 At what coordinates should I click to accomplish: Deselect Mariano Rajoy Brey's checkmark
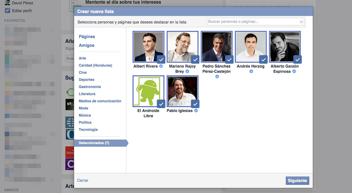pos(195,60)
